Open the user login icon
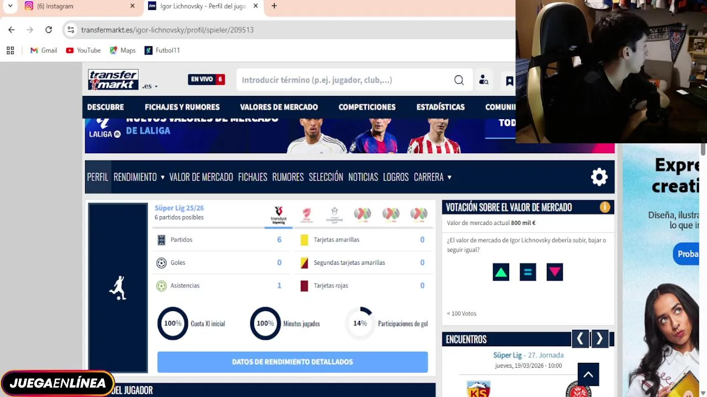 click(x=484, y=80)
